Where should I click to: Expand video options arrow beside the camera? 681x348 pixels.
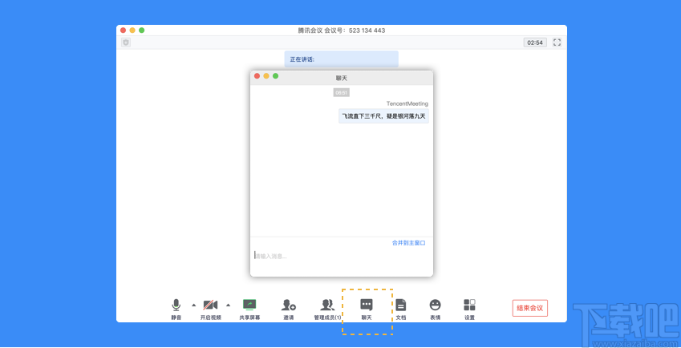pos(228,305)
